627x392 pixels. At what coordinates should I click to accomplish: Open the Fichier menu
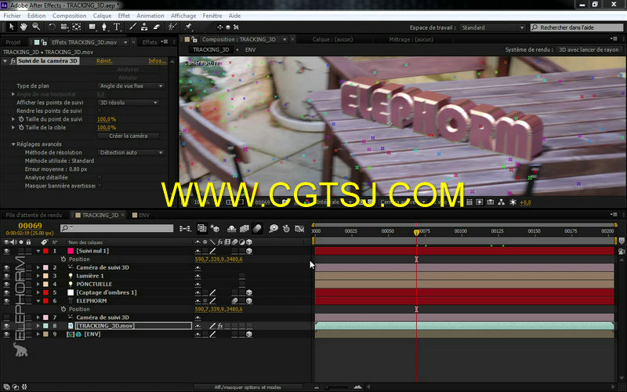[x=12, y=16]
